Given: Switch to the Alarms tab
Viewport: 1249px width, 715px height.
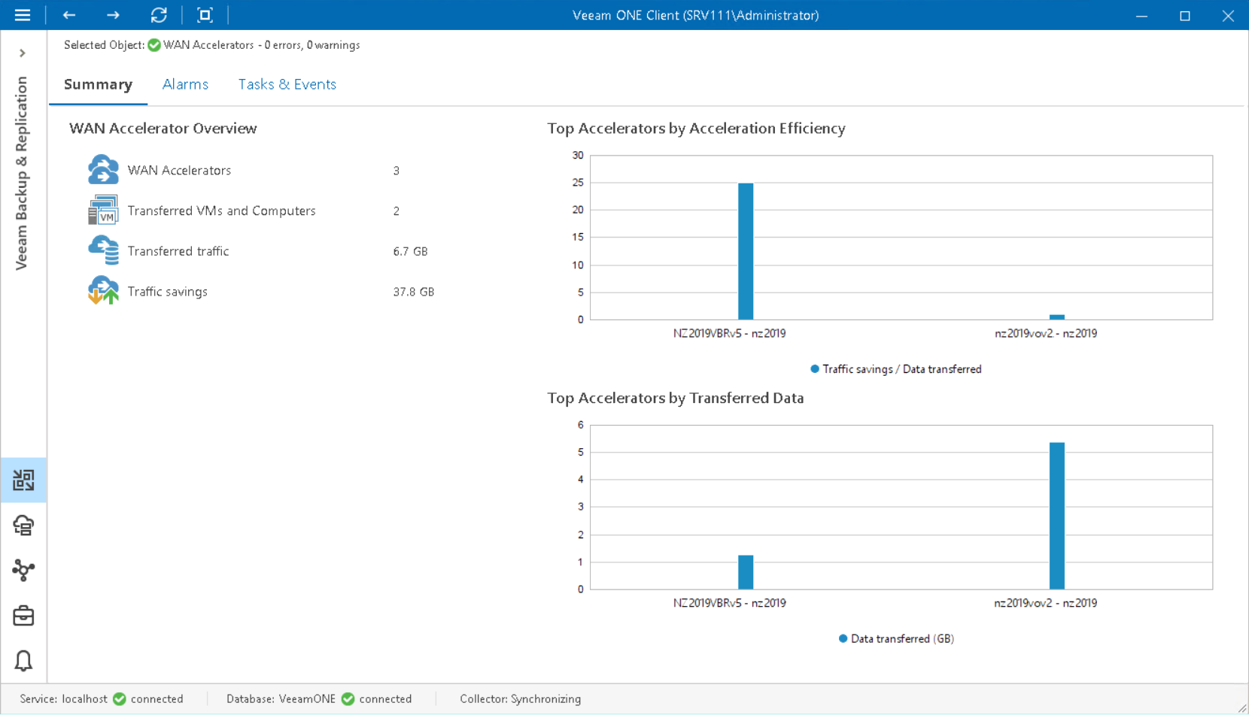Looking at the screenshot, I should pos(185,84).
